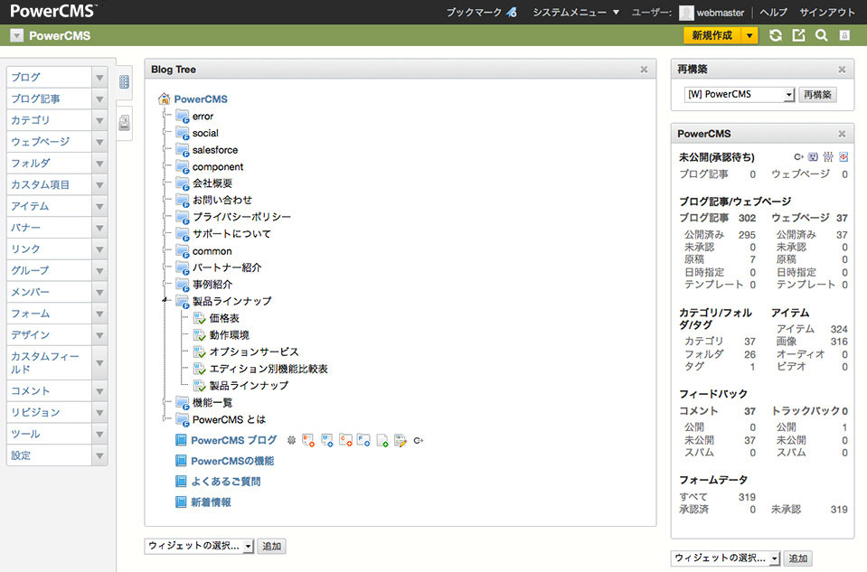Screen dimensions: 867x572
Task: Select 動作環境 page in tree
Action: [229, 335]
